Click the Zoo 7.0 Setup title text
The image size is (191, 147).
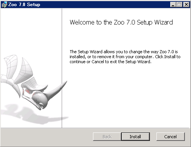[24, 5]
